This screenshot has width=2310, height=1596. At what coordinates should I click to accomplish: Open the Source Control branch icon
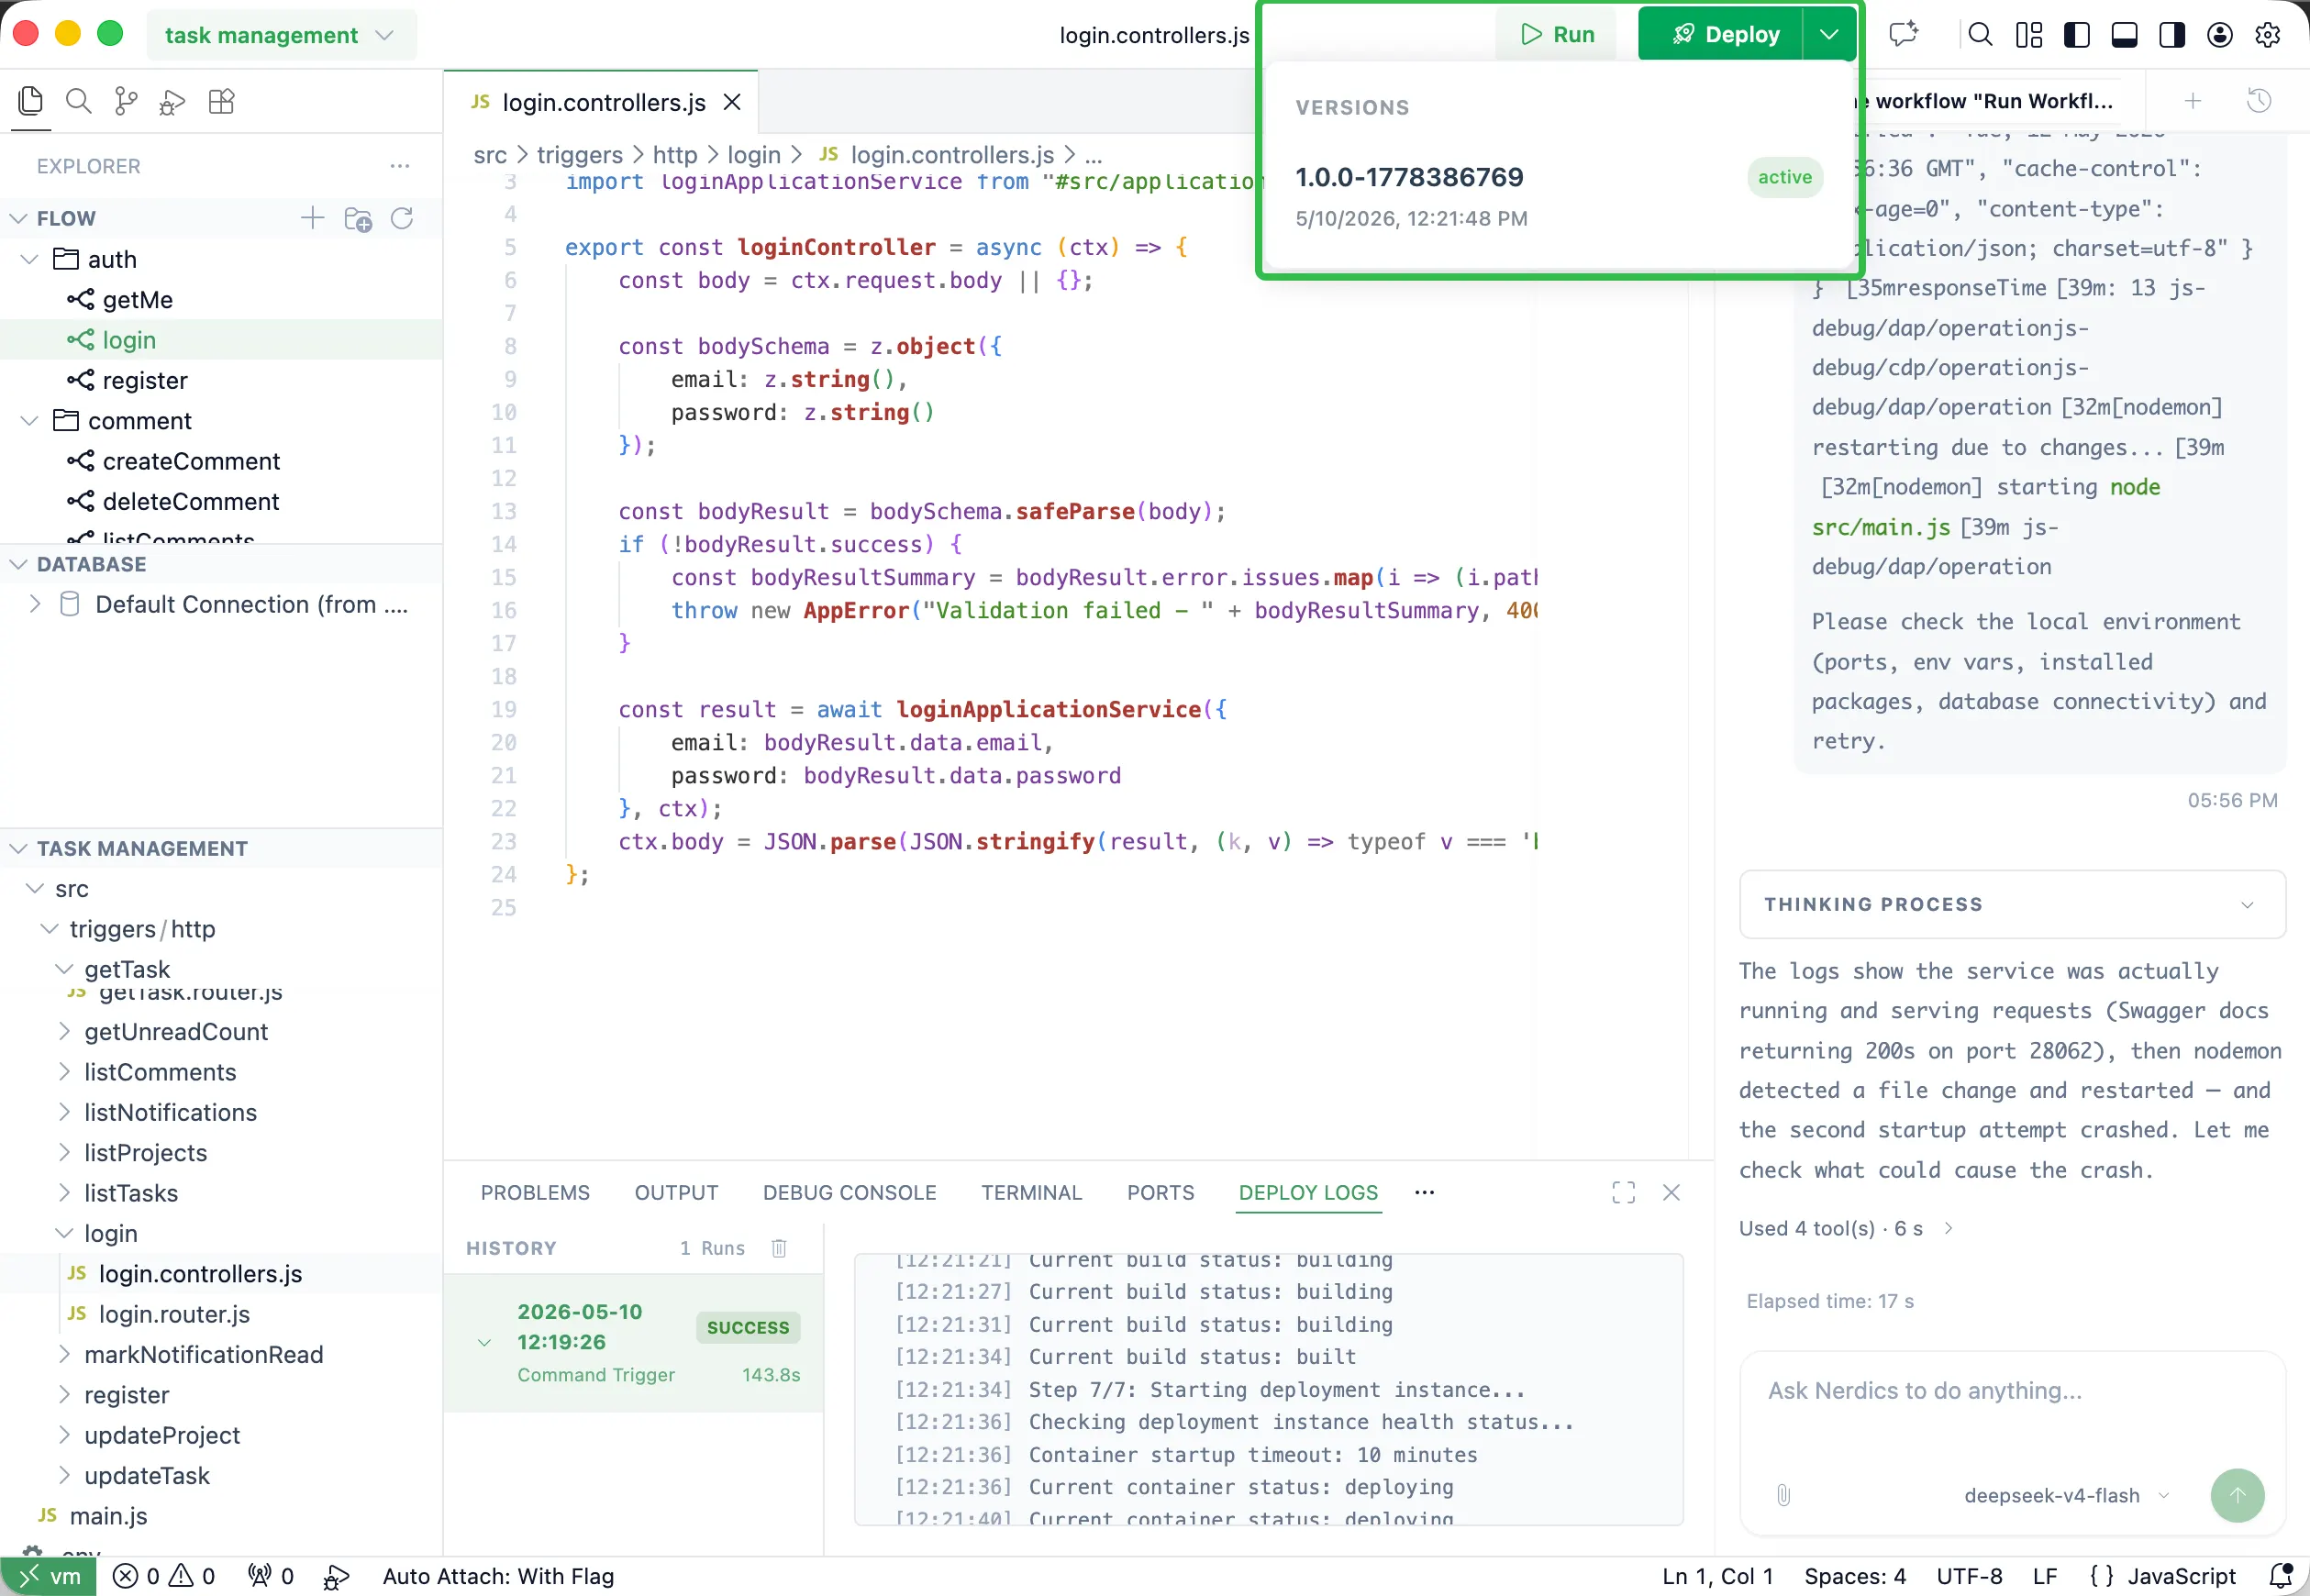pos(126,101)
